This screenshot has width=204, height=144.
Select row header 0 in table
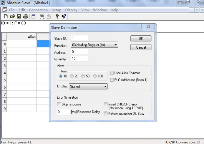coord(4,44)
